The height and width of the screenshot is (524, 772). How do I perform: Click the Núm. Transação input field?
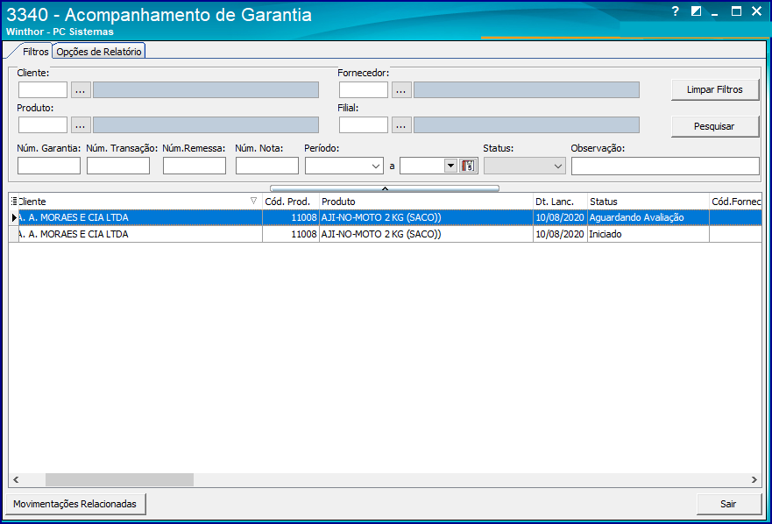[x=118, y=166]
